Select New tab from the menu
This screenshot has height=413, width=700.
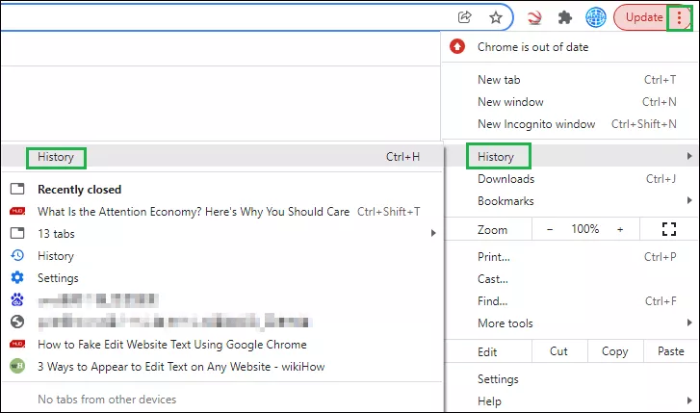pyautogui.click(x=570, y=80)
